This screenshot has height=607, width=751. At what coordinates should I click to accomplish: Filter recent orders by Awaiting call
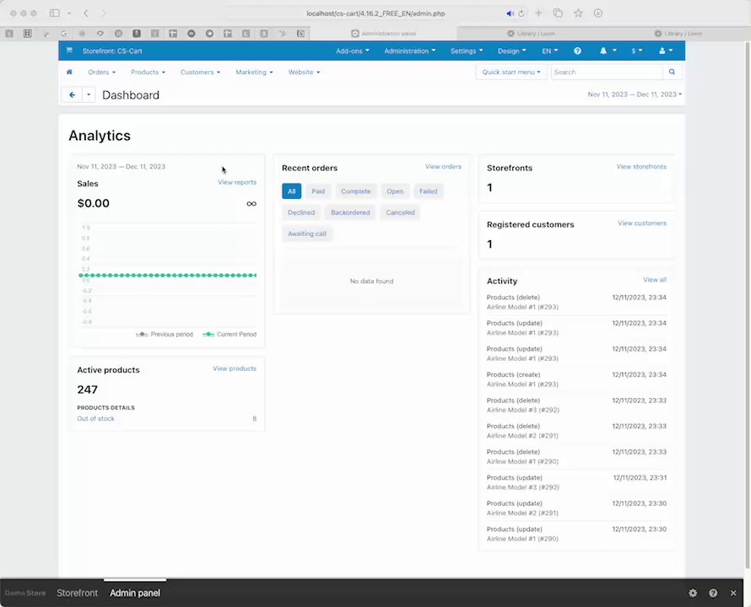(307, 234)
